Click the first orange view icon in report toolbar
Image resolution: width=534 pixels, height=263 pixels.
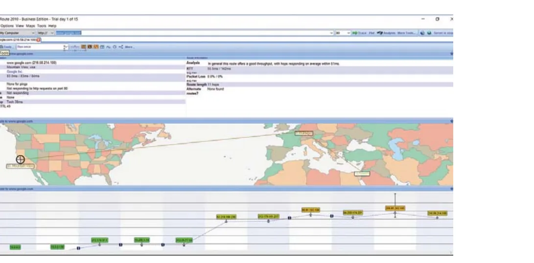(x=83, y=46)
